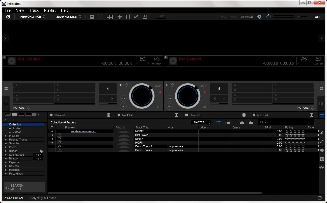Open 2Deck Horizontal layout dropdown
This screenshot has height=203, width=327.
[x=69, y=17]
